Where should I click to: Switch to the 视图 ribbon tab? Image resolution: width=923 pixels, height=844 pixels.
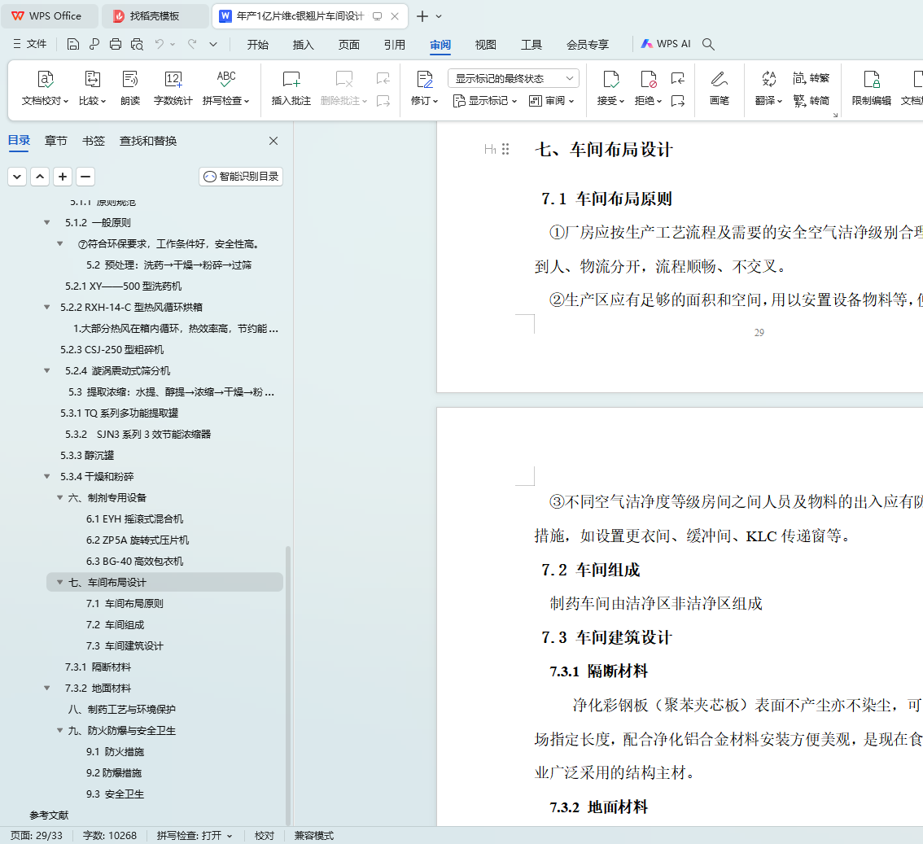pos(486,45)
